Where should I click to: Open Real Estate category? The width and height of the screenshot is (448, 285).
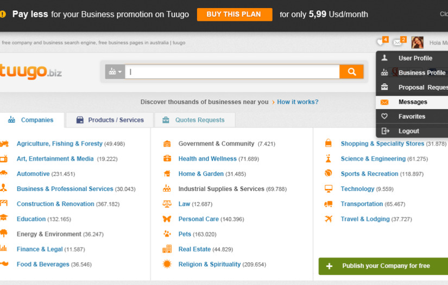tap(194, 249)
